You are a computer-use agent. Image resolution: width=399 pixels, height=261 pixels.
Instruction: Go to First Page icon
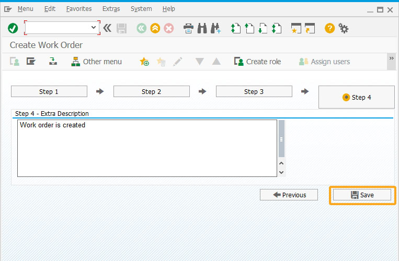pyautogui.click(x=236, y=28)
